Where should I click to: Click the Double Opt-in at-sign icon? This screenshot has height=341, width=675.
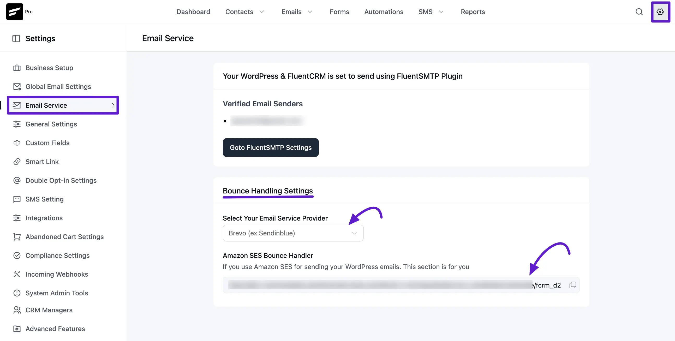(x=17, y=180)
